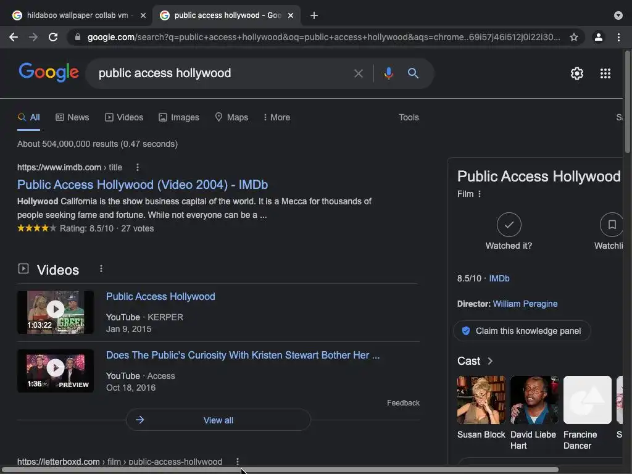The width and height of the screenshot is (632, 474).
Task: Switch to the News tab
Action: click(x=72, y=117)
